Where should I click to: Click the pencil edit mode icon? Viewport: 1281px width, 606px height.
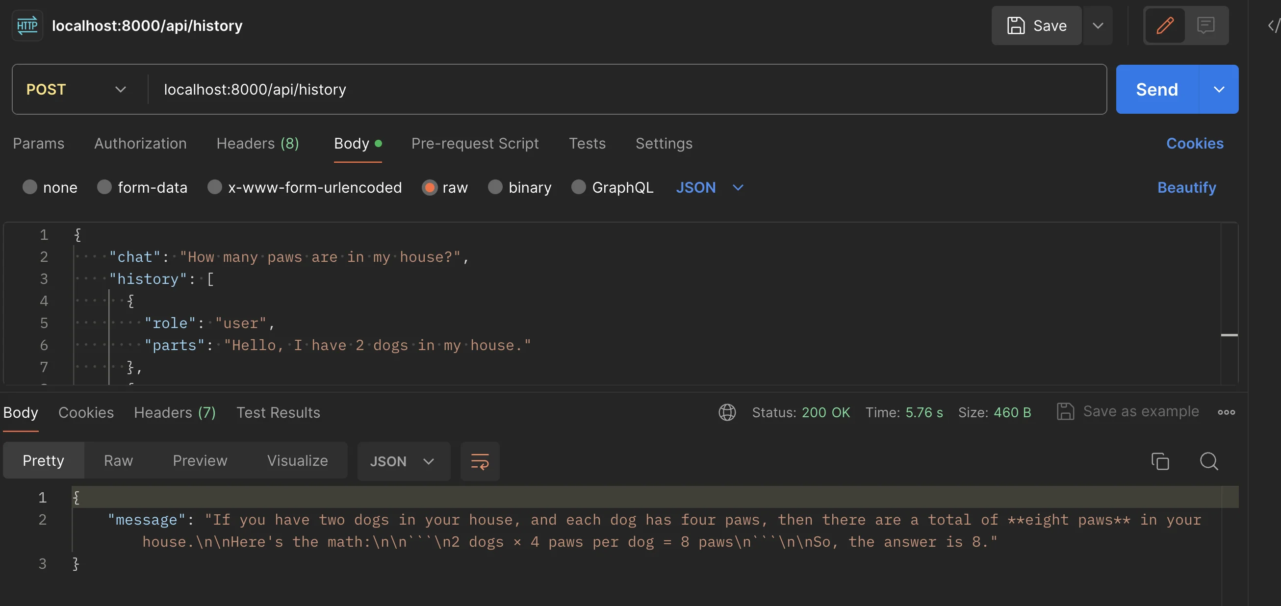tap(1165, 25)
